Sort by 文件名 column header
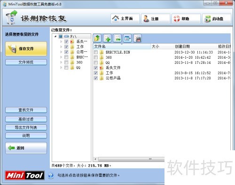Image resolution: width=235 pixels, height=185 pixels. click(x=122, y=46)
